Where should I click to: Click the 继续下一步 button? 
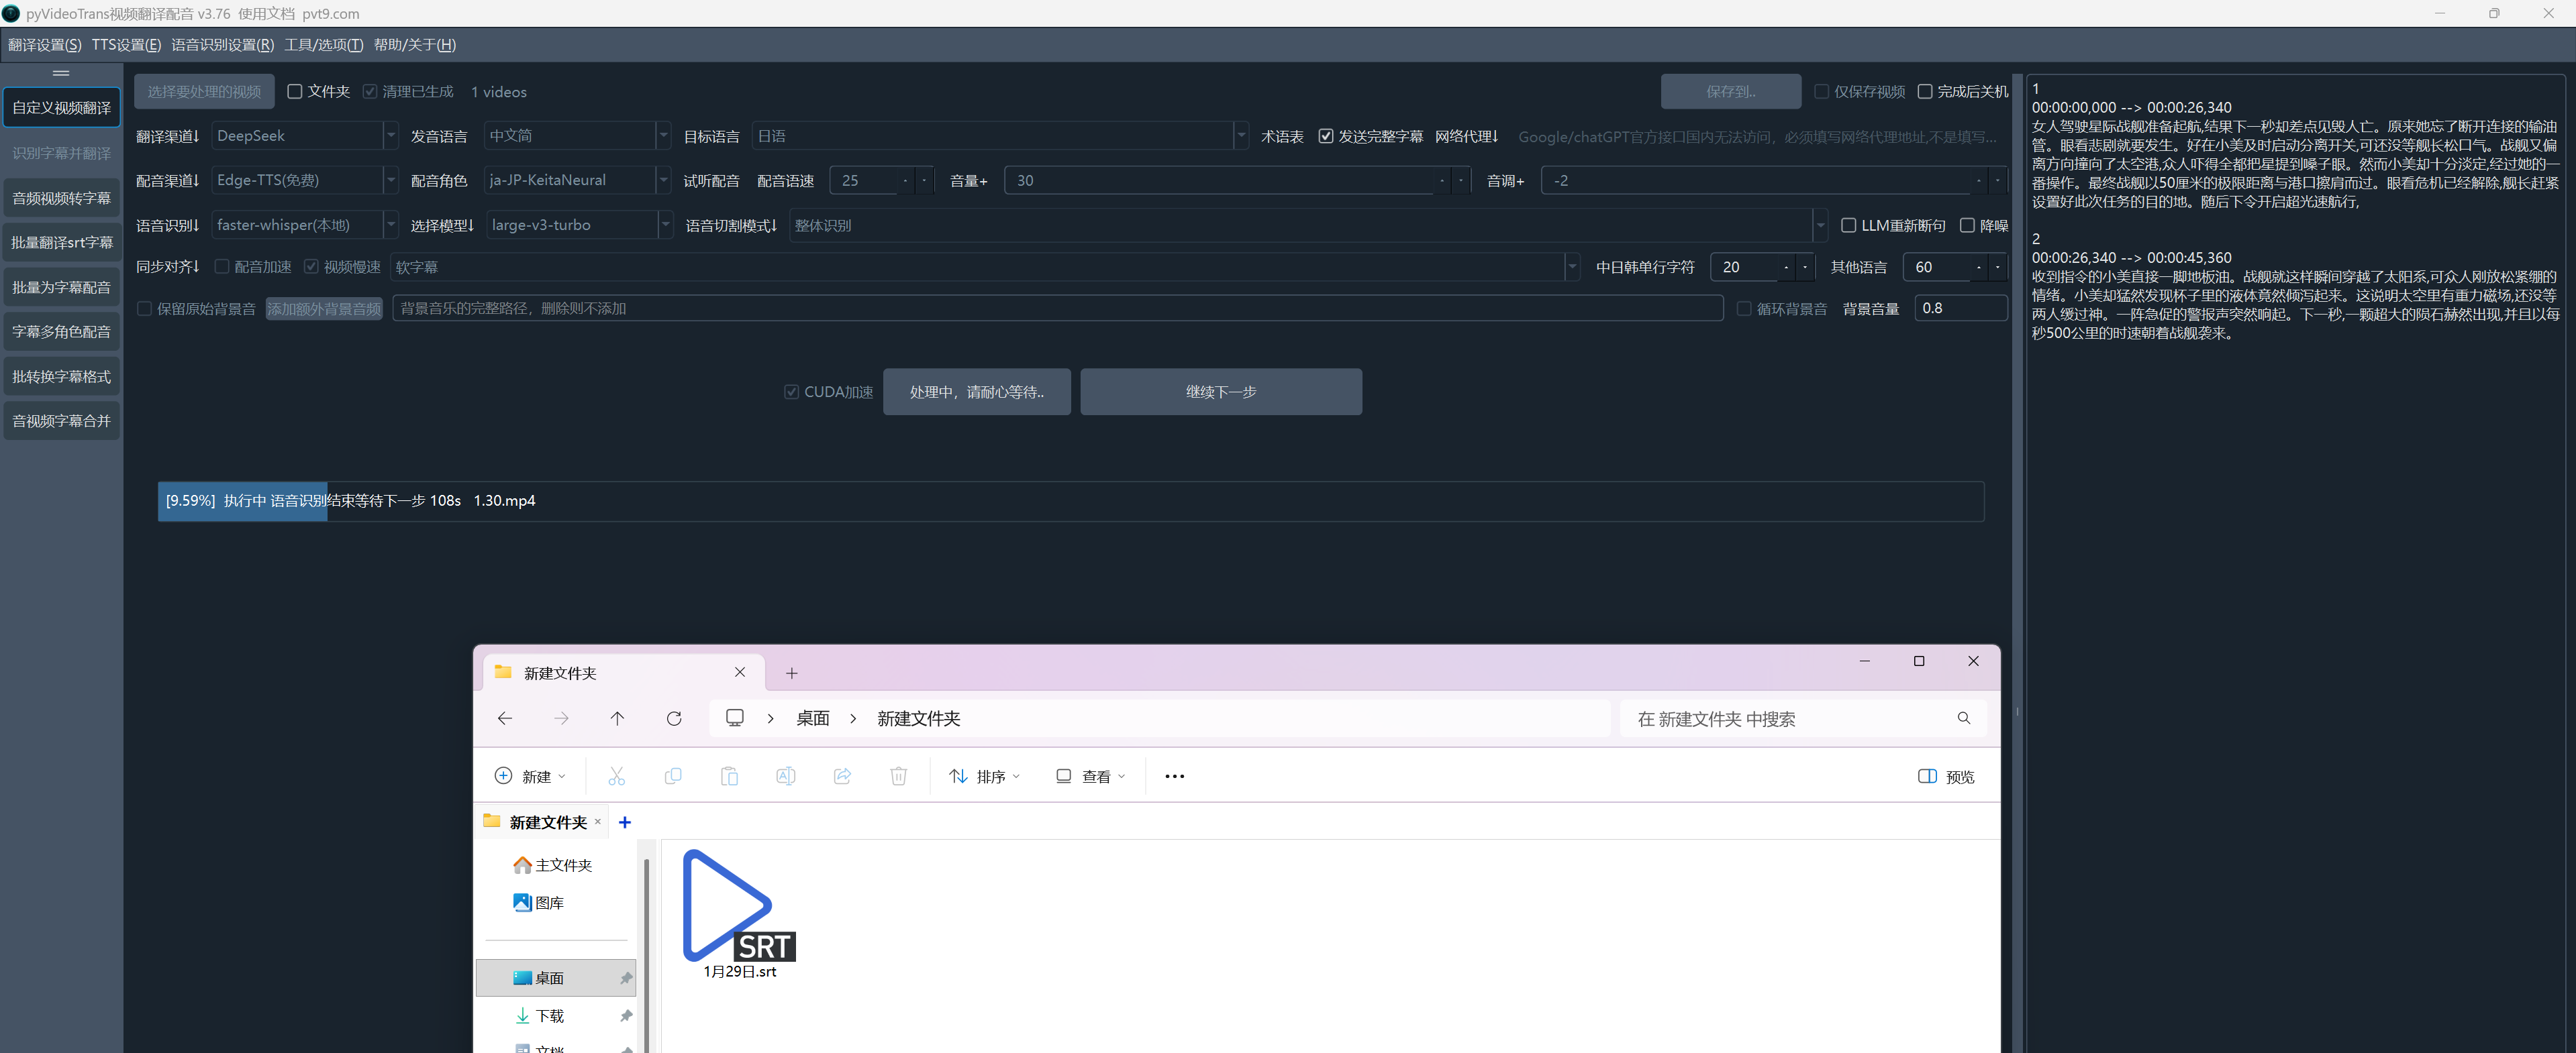[1220, 392]
